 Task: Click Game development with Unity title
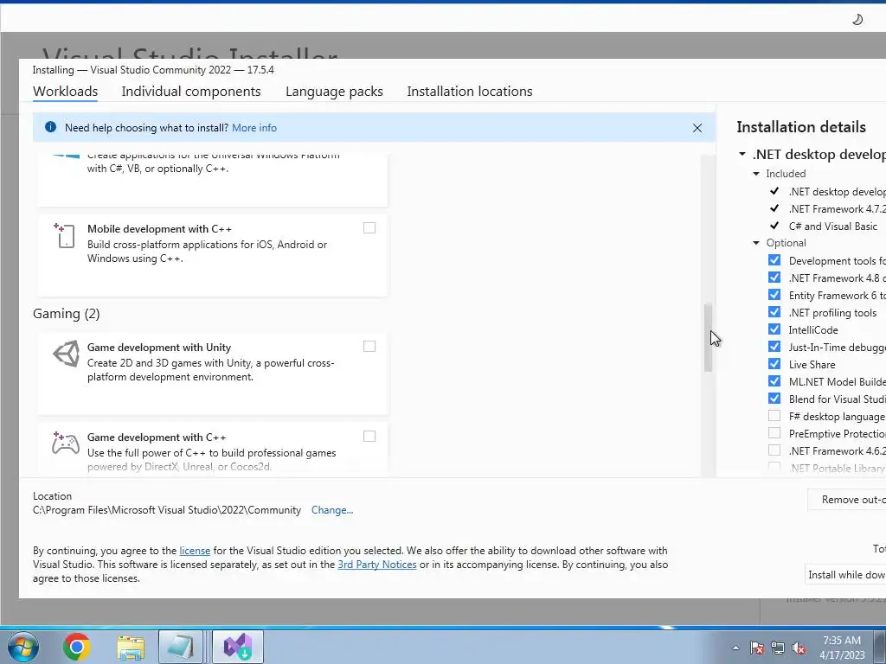pyautogui.click(x=159, y=348)
